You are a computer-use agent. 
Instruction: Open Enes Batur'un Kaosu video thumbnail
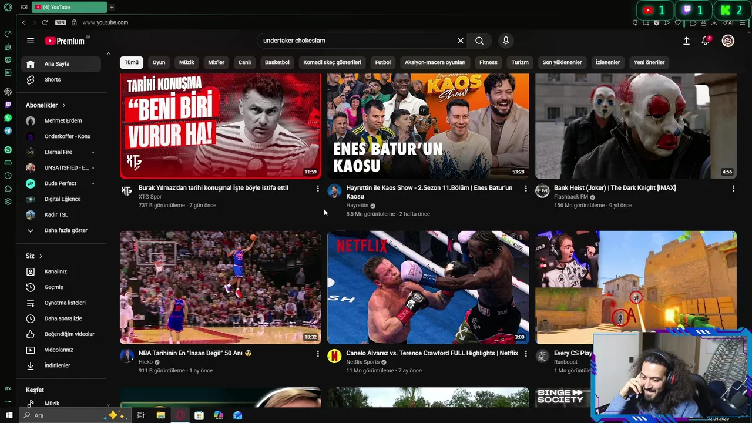(428, 126)
